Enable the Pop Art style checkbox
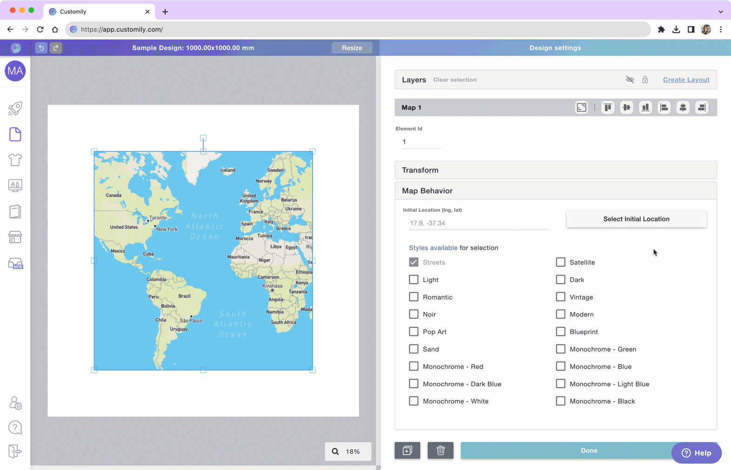Image resolution: width=731 pixels, height=470 pixels. (x=413, y=332)
